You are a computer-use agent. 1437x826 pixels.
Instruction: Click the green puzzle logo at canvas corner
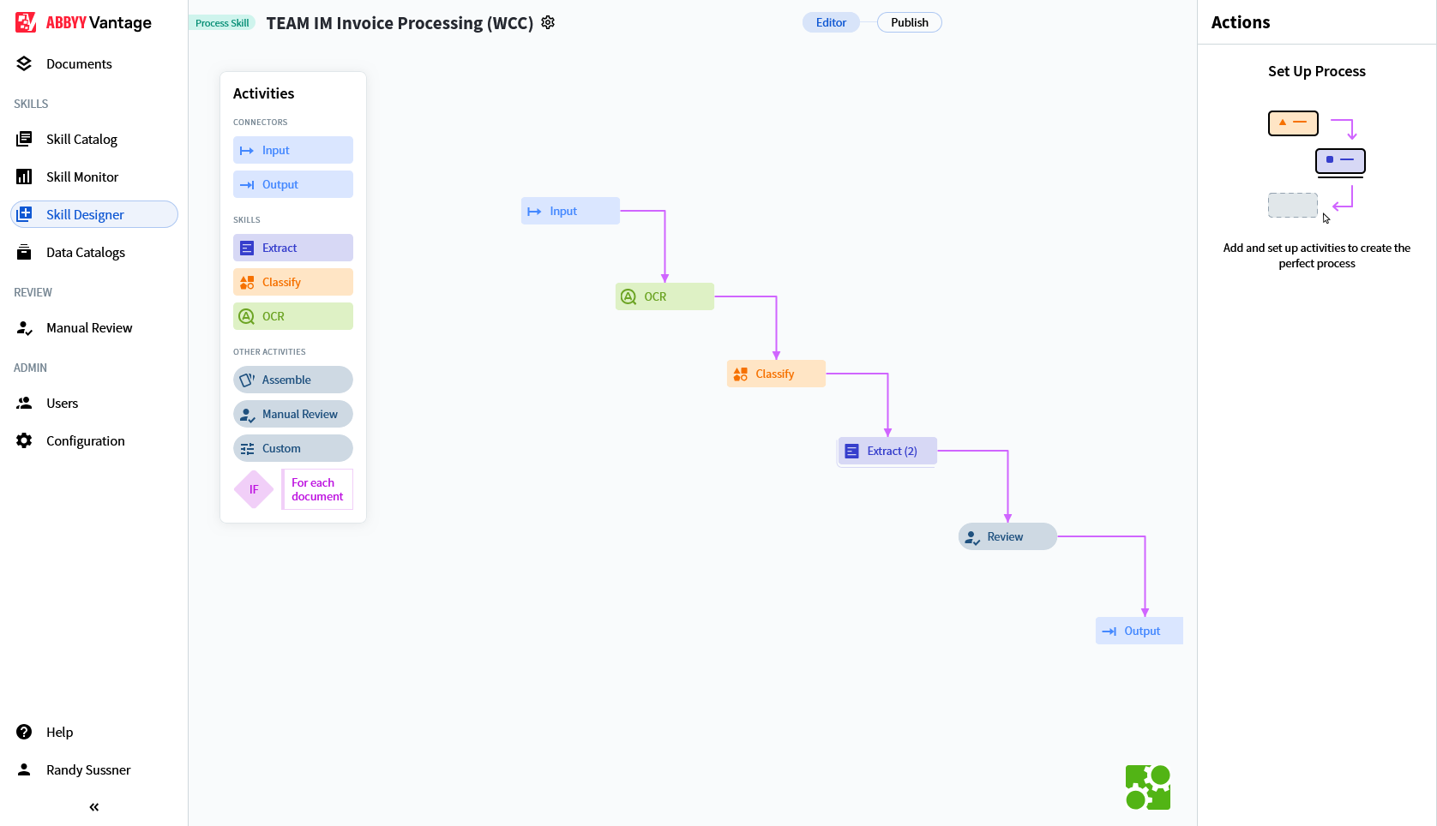coord(1147,787)
